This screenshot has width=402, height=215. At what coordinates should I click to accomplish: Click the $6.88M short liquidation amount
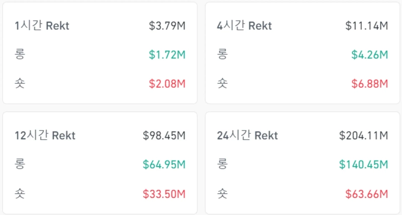pyautogui.click(x=369, y=84)
